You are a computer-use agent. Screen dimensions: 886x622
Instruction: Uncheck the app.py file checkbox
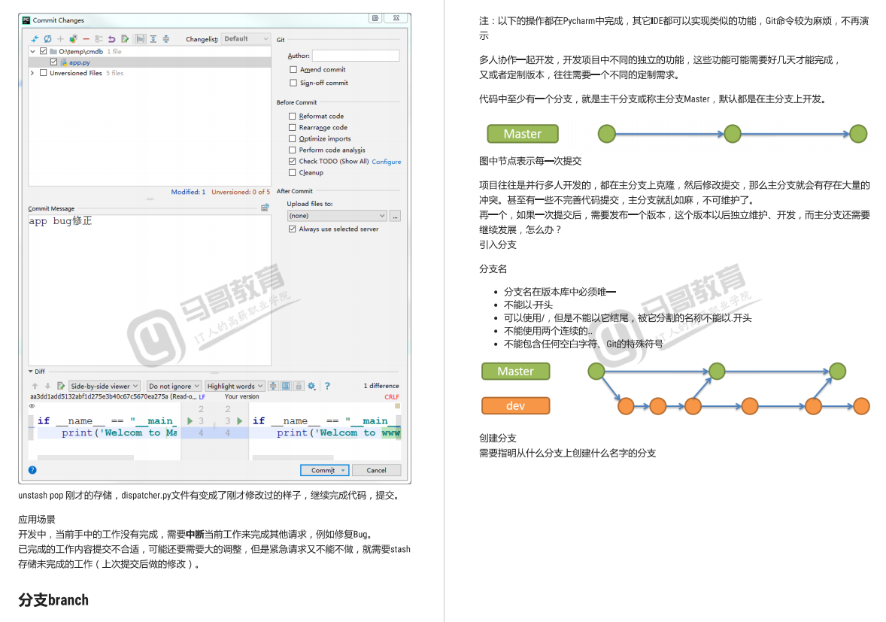coord(53,62)
